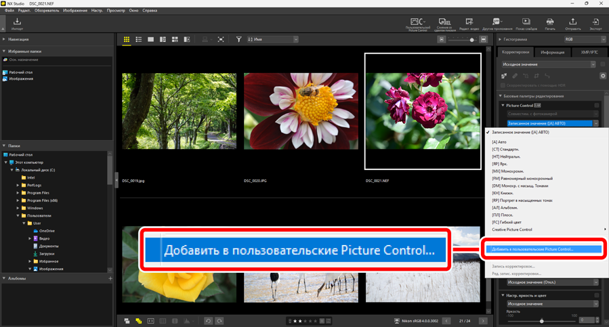Open the Export (Экспорт) function

point(595,24)
